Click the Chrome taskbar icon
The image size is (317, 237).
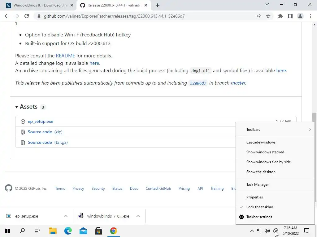[x=113, y=231]
